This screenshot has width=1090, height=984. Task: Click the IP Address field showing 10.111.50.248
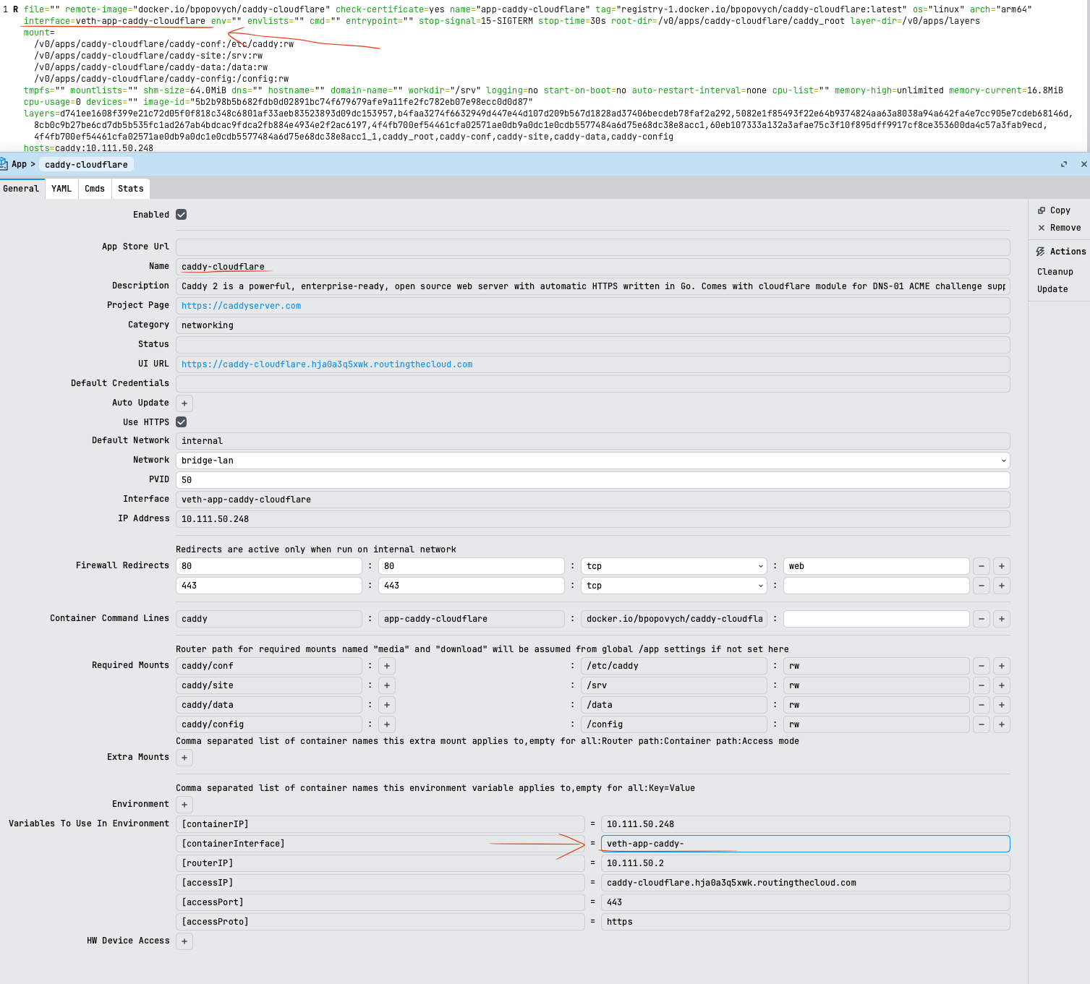tap(593, 519)
